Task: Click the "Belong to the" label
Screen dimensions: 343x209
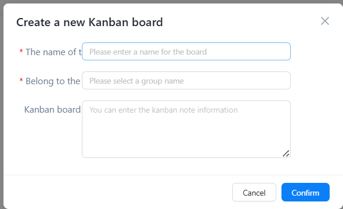Action: [x=53, y=81]
